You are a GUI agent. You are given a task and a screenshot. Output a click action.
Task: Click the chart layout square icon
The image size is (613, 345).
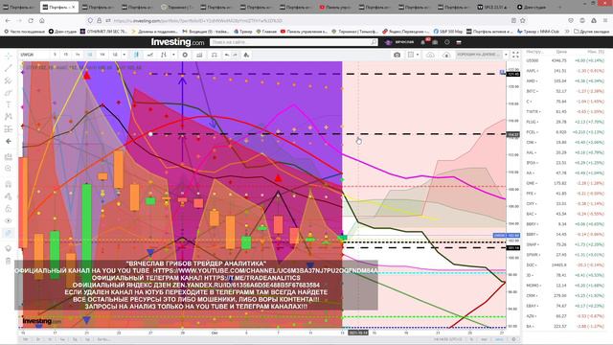[411, 55]
